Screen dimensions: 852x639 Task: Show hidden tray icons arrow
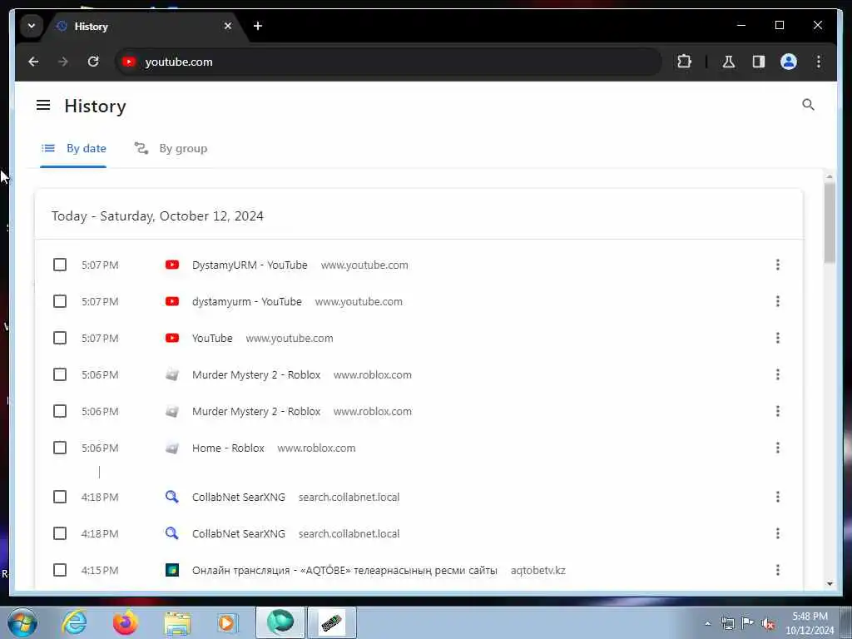click(707, 623)
